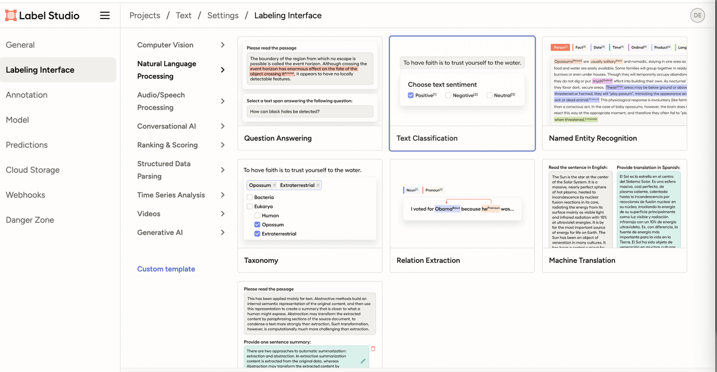Choose the Question Answering template card
Screen dimensions: 717x372
[x=310, y=93]
